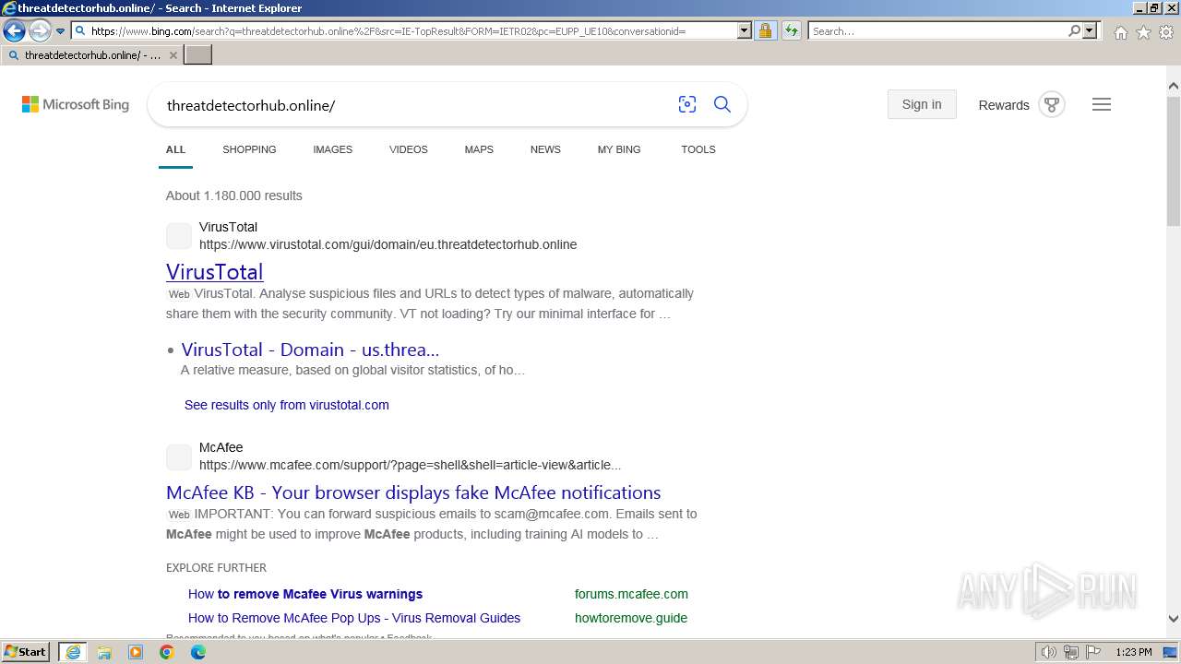Click the taskbar clock 1:23 PM
The image size is (1181, 664).
pos(1134,652)
